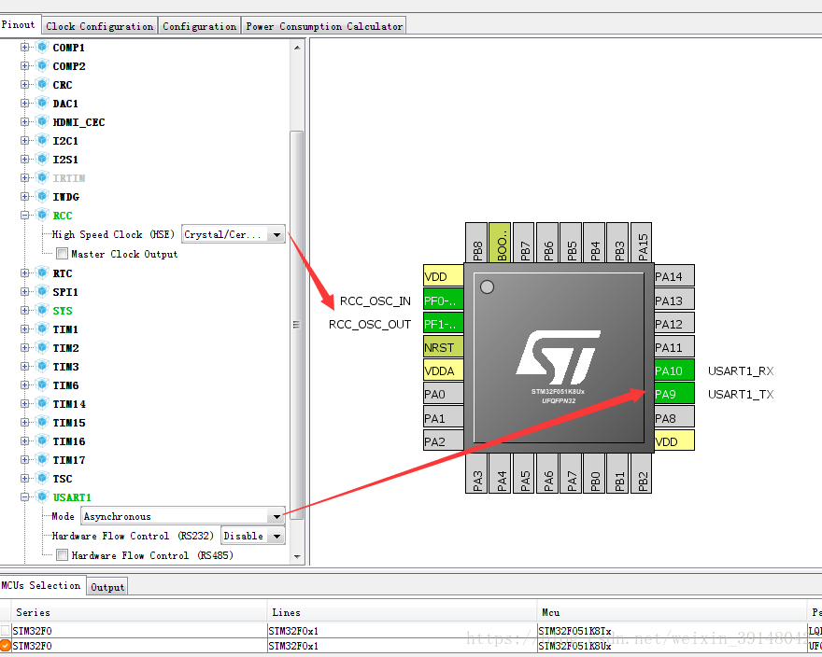822x657 pixels.
Task: Click the HDMI_CEC peripheral cube icon
Action: 42,121
